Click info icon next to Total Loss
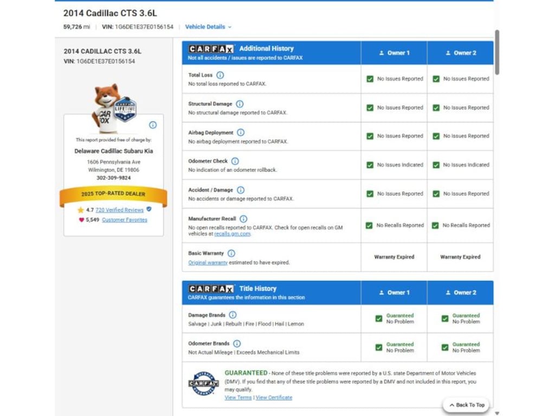 click(x=220, y=75)
